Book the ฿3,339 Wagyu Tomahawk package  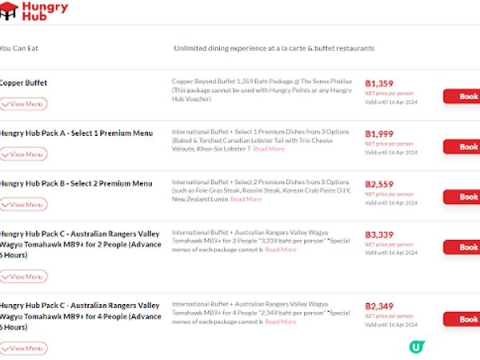466,247
